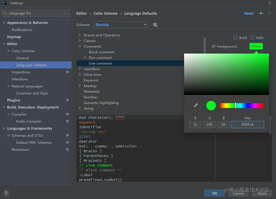Uncheck the Foreground checkbox
This screenshot has height=199, width=276.
coord(214,47)
